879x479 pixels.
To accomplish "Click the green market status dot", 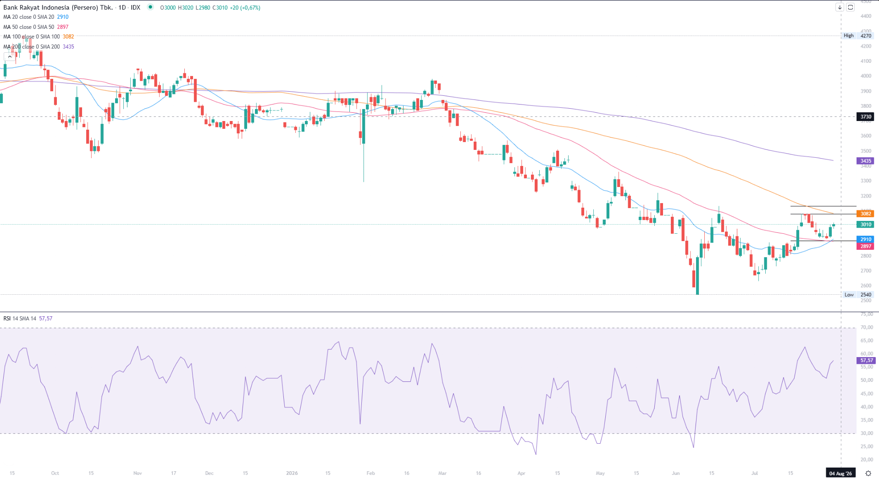I will point(150,7).
